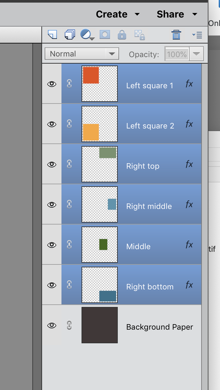The height and width of the screenshot is (390, 220).
Task: Toggle visibility of the Middle layer
Action: (x=52, y=245)
